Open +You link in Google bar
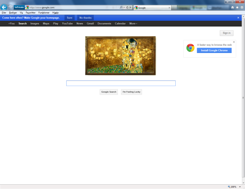 11,23
